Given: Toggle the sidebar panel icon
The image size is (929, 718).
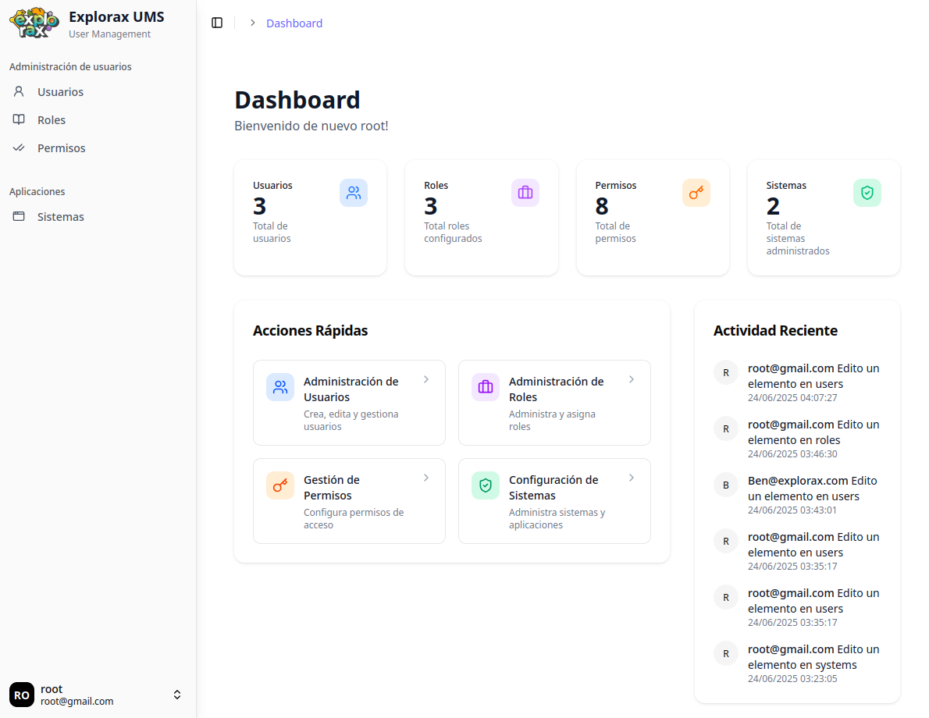Looking at the screenshot, I should pos(217,23).
